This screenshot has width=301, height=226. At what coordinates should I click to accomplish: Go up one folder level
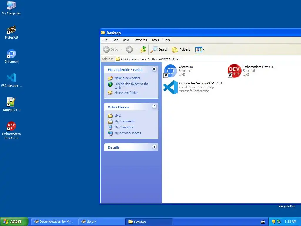tap(143, 49)
